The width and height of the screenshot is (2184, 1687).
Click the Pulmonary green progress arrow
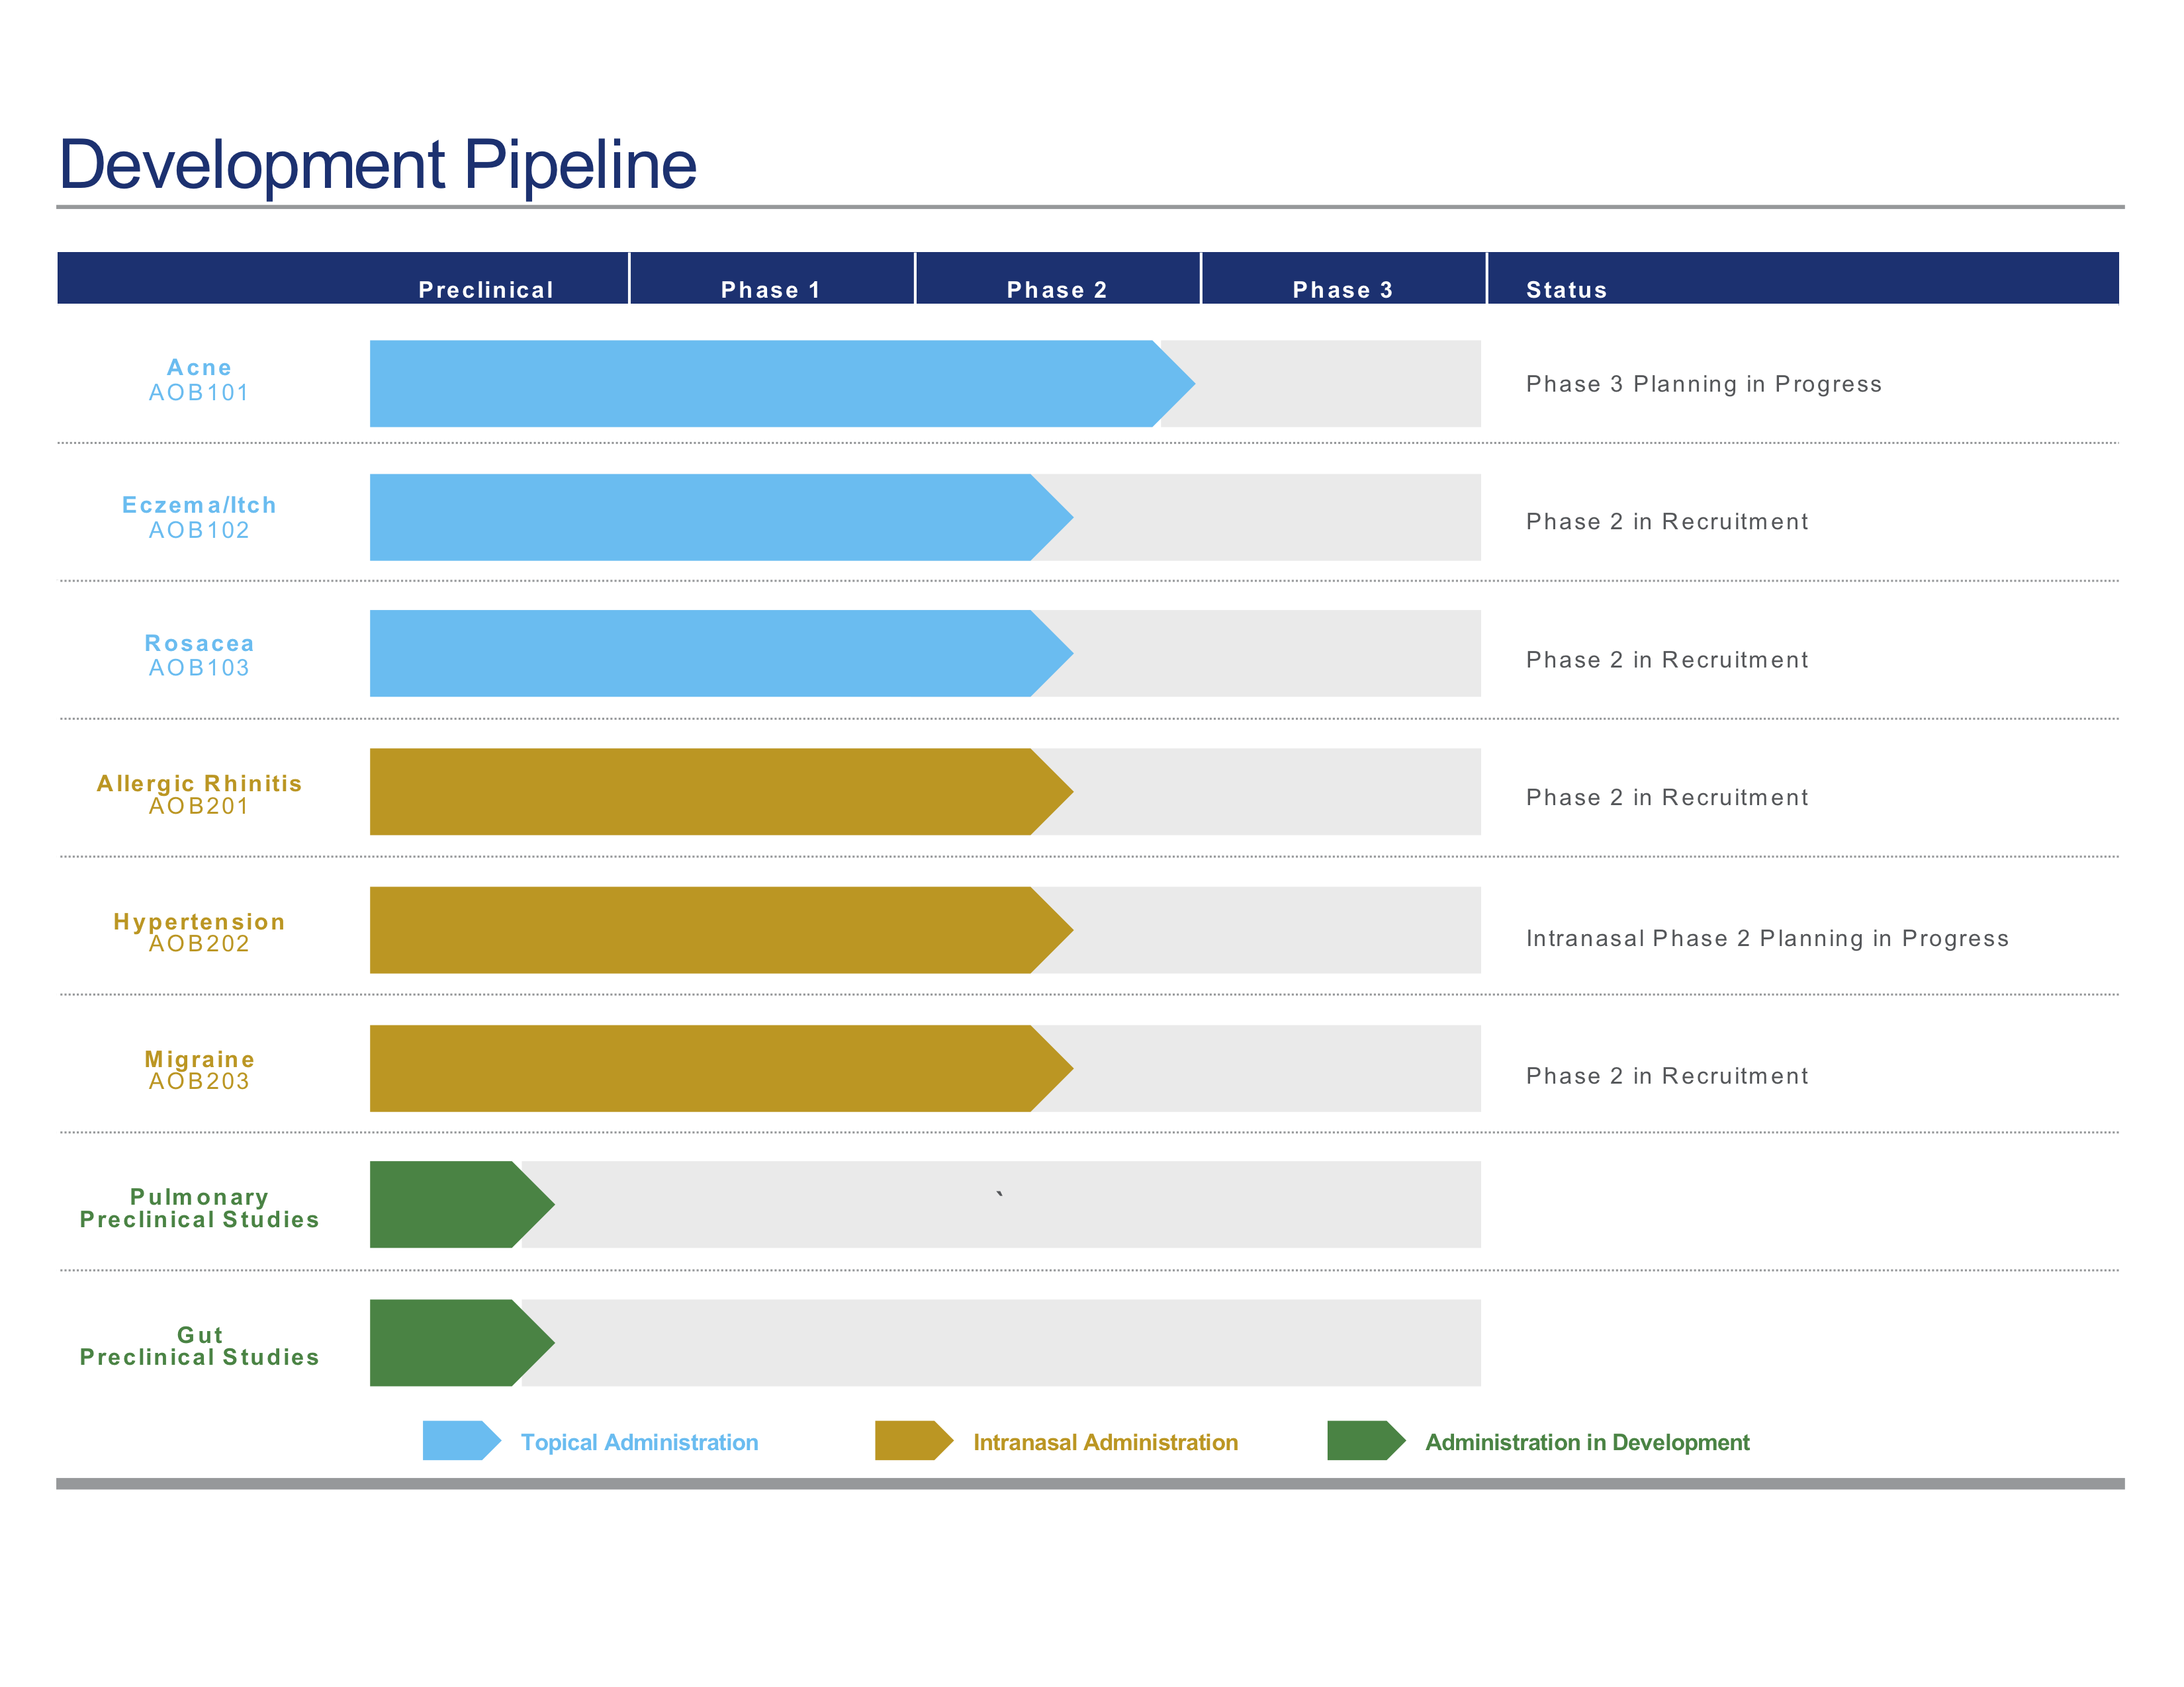(x=462, y=1204)
